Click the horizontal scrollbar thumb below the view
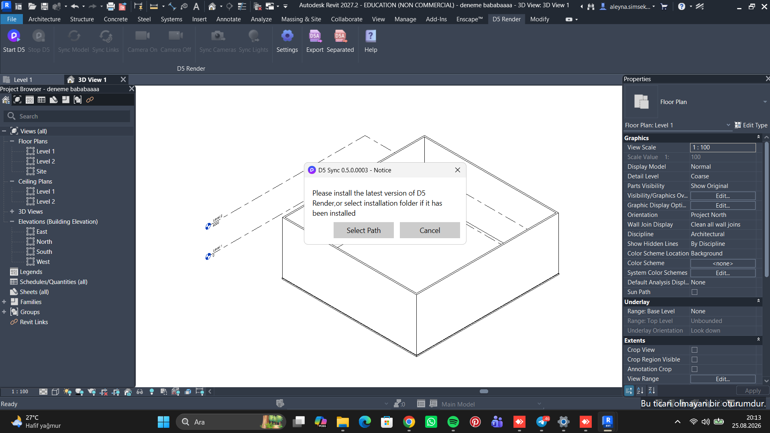The image size is (770, 433). 484,392
